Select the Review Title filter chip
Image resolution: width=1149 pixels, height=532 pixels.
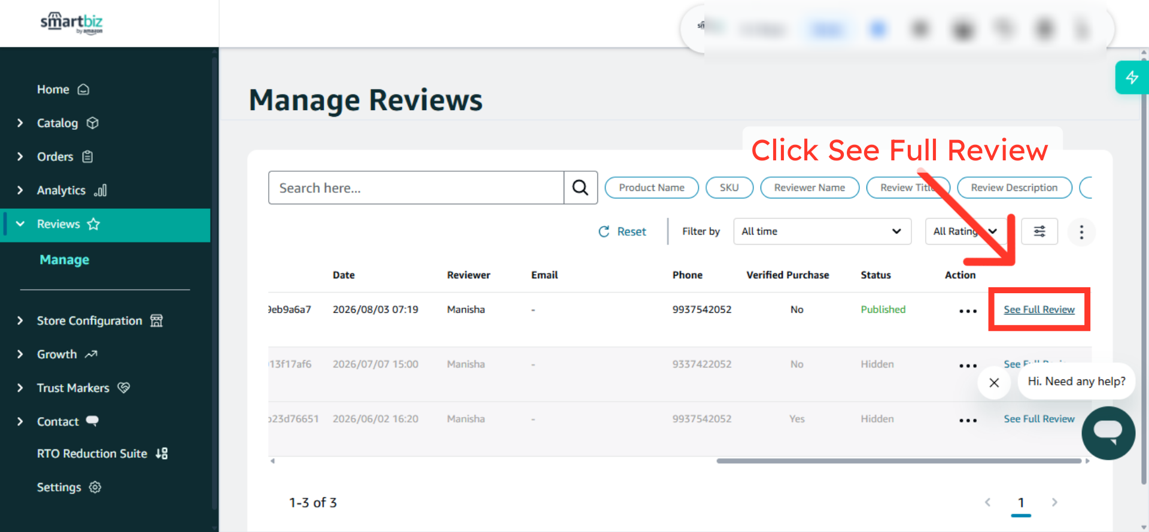[x=908, y=187]
